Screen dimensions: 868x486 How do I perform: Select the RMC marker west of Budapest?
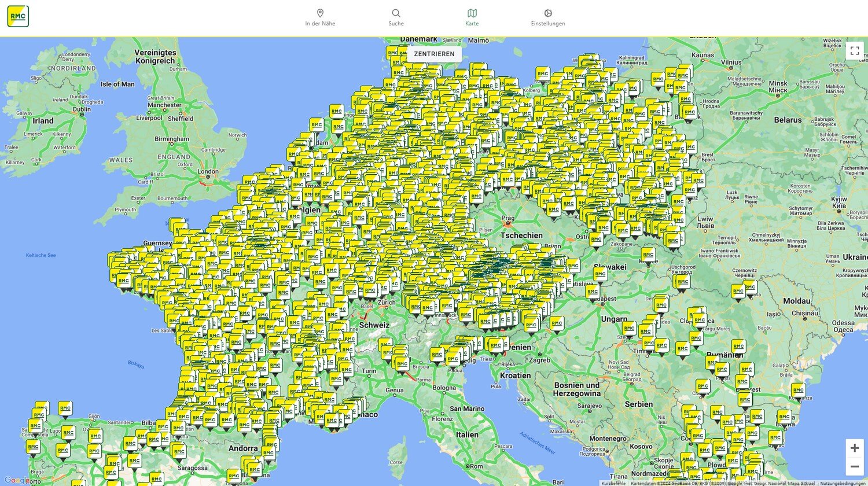point(592,292)
